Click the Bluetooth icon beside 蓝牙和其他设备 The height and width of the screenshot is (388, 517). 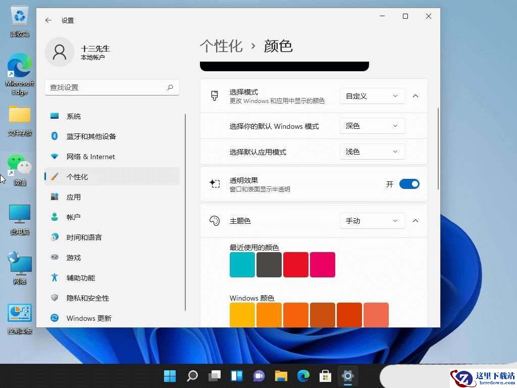point(55,136)
